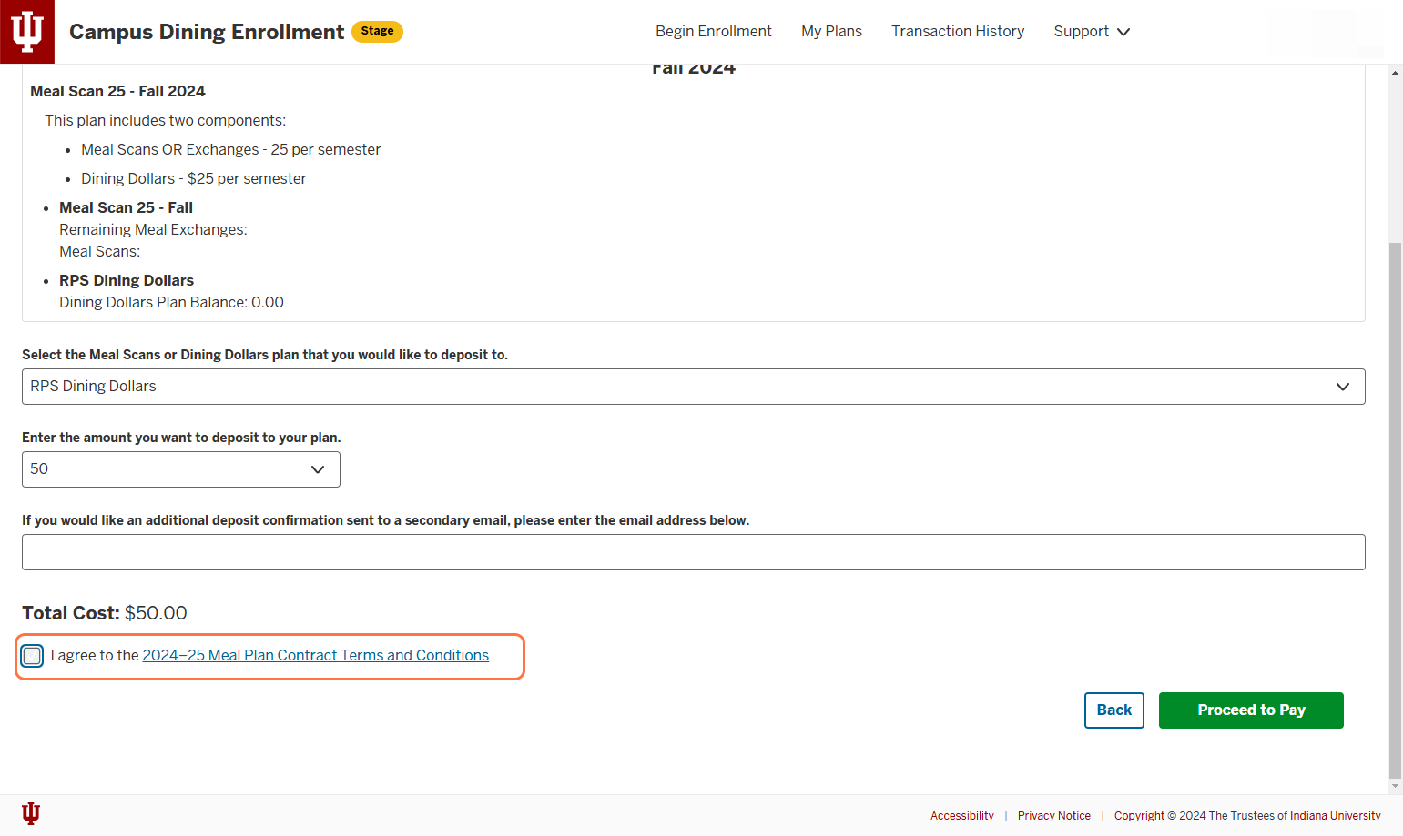The image size is (1403, 836).
Task: Click the Total Cost $50.00 text
Action: [105, 613]
